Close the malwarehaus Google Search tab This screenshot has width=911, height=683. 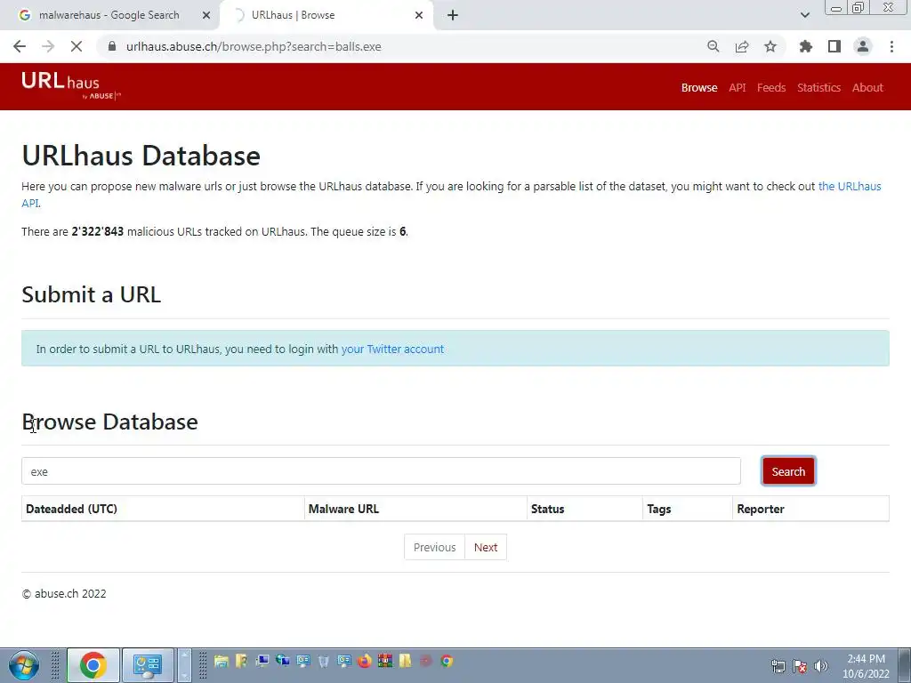(206, 15)
